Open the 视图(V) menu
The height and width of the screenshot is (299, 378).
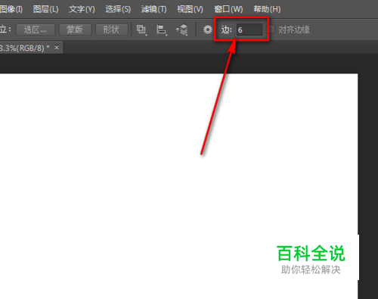(190, 9)
